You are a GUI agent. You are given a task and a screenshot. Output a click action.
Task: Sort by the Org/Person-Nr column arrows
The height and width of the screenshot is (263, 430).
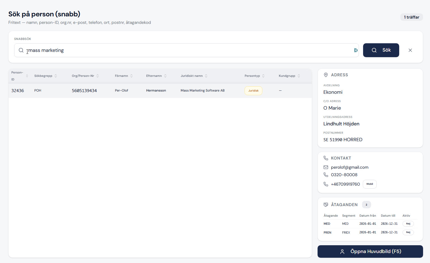click(x=97, y=76)
